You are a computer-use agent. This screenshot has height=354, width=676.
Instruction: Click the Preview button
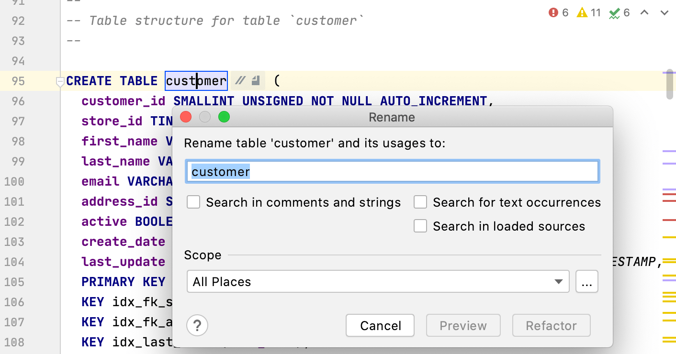click(463, 325)
